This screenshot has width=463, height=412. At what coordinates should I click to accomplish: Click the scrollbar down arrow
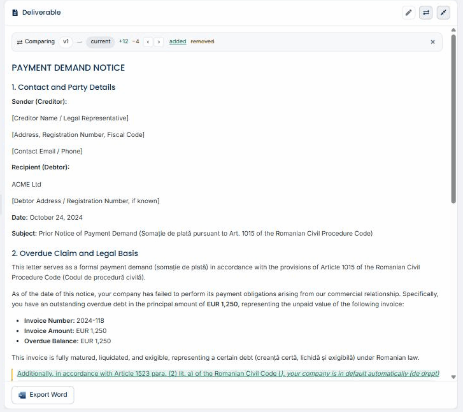point(453,377)
